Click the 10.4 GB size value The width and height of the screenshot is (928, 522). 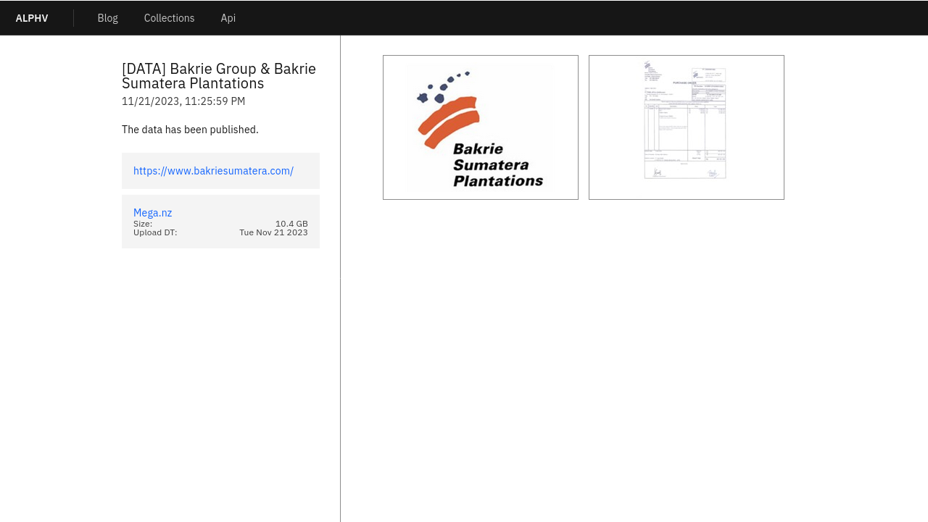coord(291,224)
